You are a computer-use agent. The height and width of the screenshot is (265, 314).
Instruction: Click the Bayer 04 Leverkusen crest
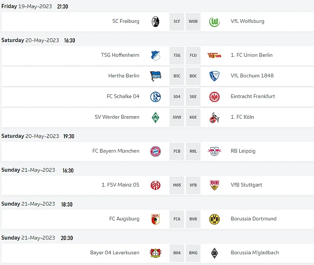155,253
